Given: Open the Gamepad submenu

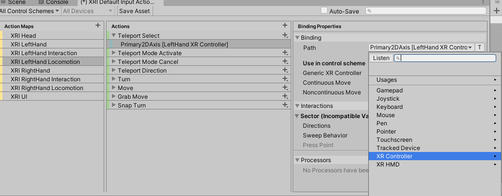Looking at the screenshot, I should [x=390, y=90].
